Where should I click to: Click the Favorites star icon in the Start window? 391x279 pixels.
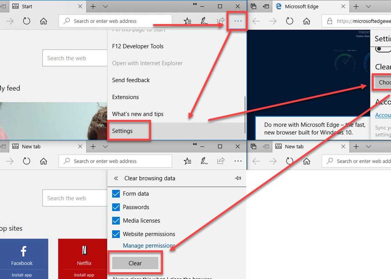tap(187, 21)
